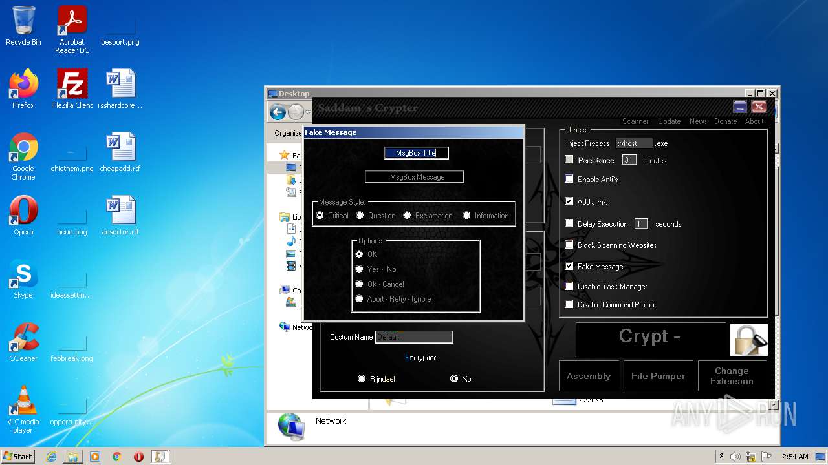The image size is (828, 465).
Task: Click Chrome taskbar icon
Action: click(117, 457)
